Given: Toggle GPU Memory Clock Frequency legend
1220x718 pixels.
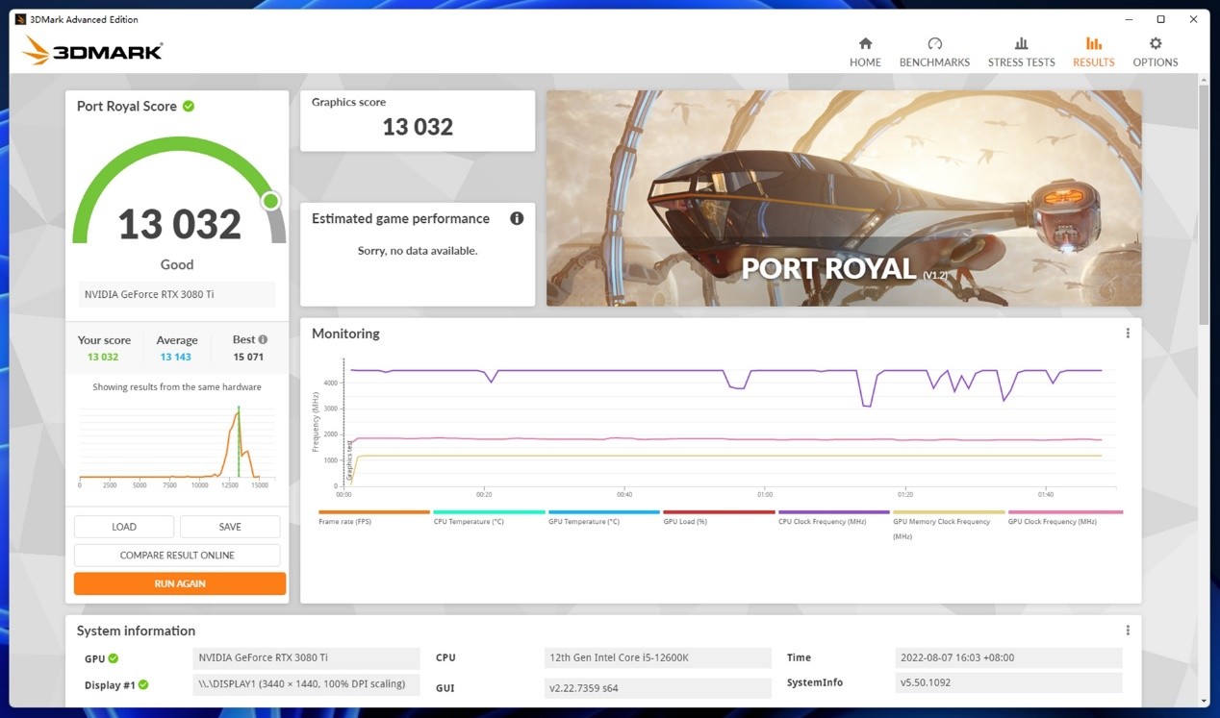Looking at the screenshot, I should [949, 525].
